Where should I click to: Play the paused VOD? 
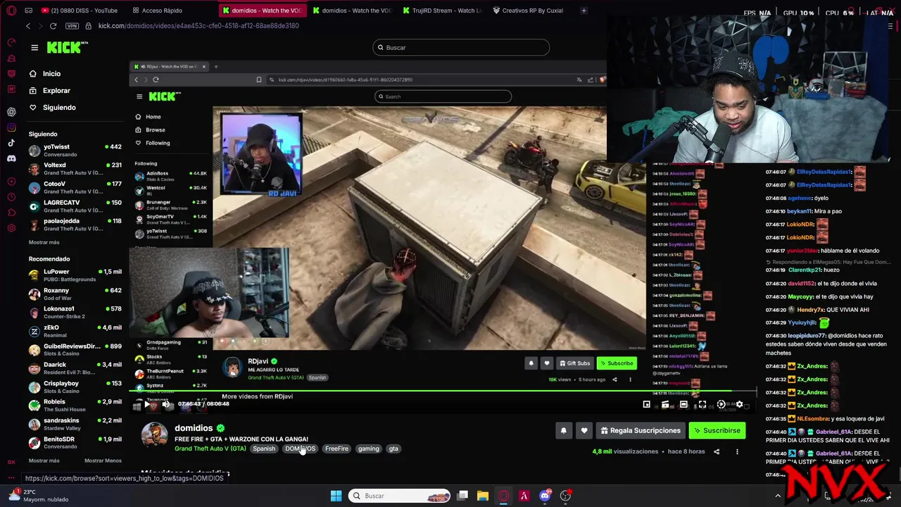click(x=146, y=404)
